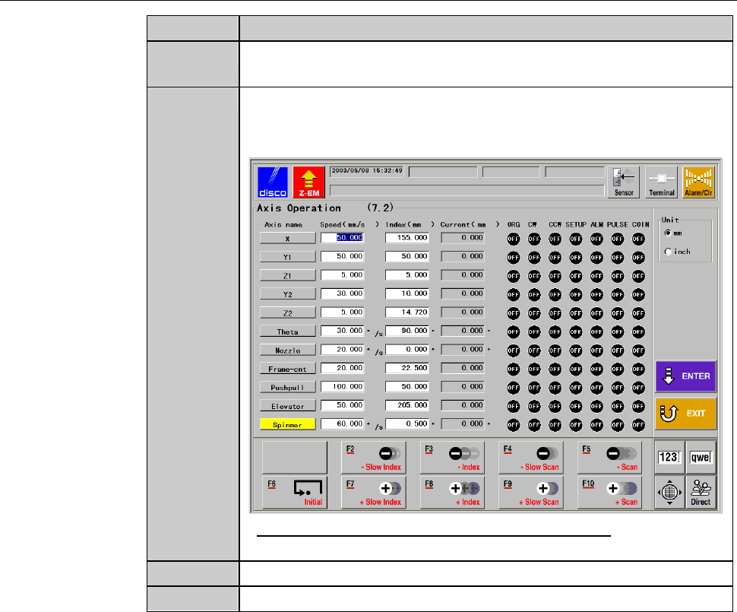Select the Y1 axis button
The height and width of the screenshot is (612, 737).
click(288, 257)
